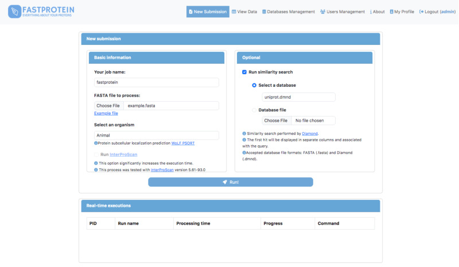459x267 pixels.
Task: Click the Processing time column header
Action: pos(217,223)
